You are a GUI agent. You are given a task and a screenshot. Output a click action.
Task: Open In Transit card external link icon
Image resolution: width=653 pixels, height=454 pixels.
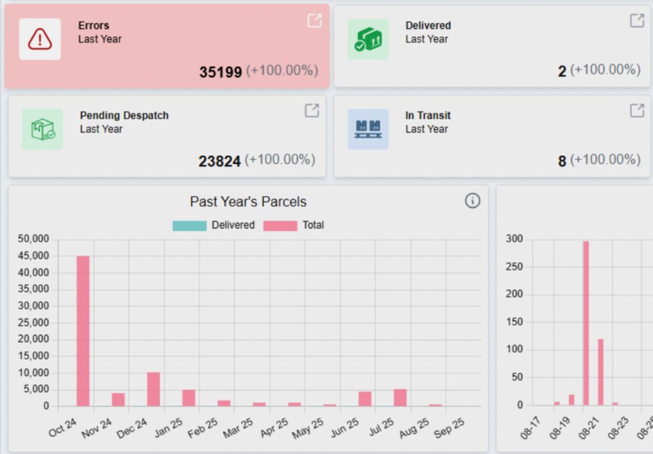tap(637, 110)
